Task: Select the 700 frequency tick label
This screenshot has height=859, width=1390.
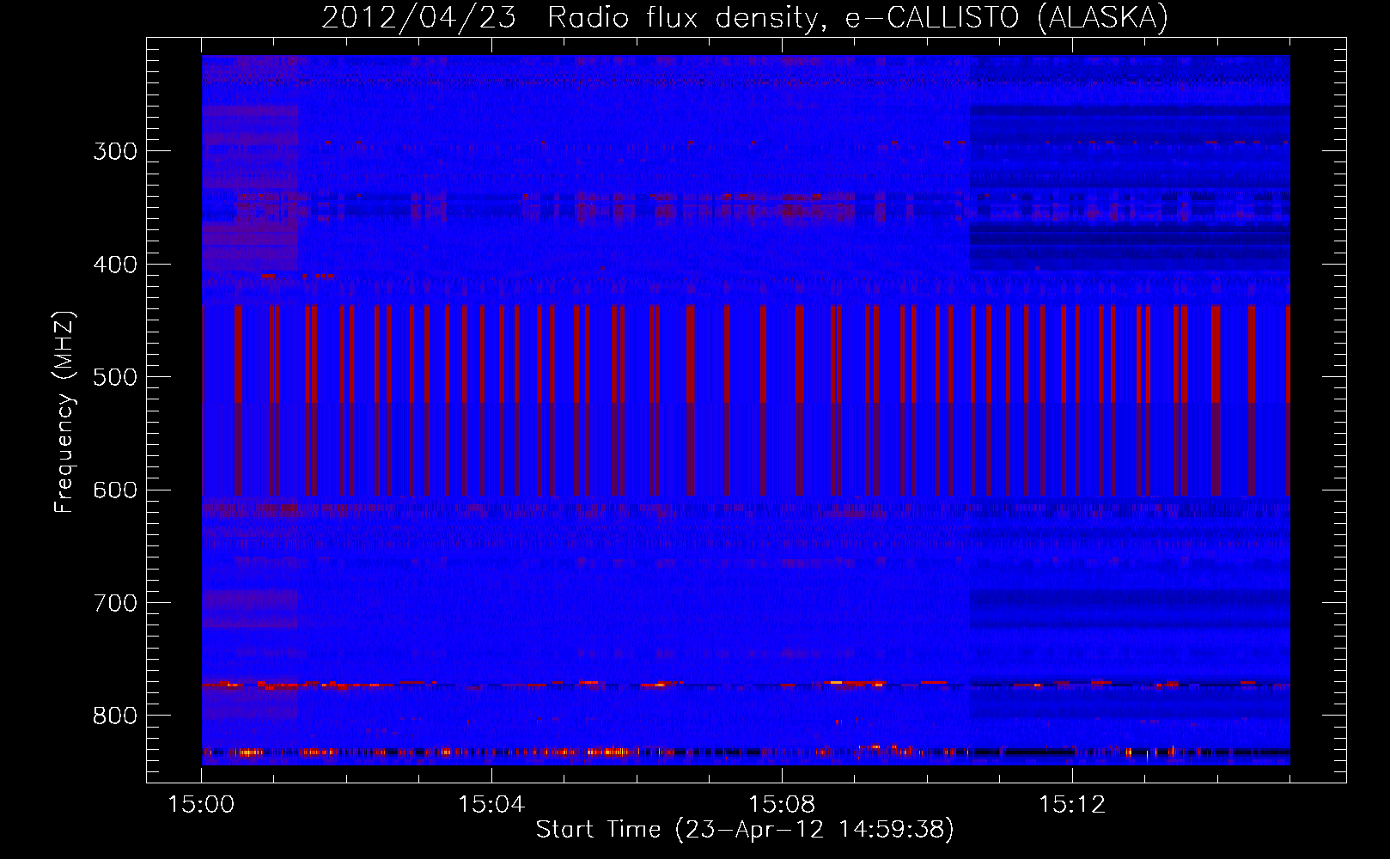Action: [x=115, y=603]
